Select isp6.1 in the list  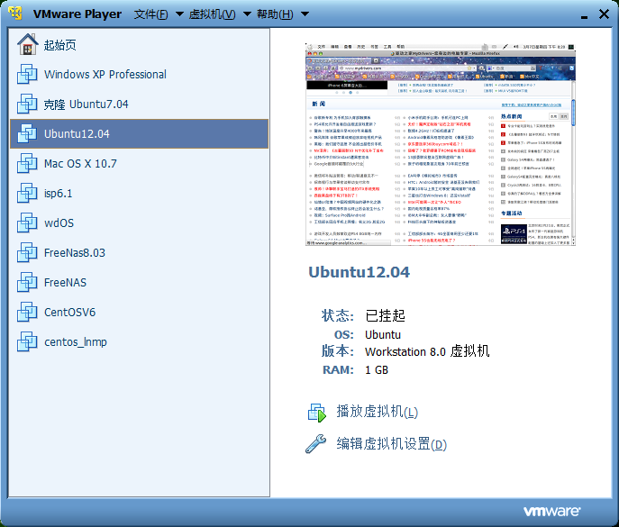pos(58,194)
